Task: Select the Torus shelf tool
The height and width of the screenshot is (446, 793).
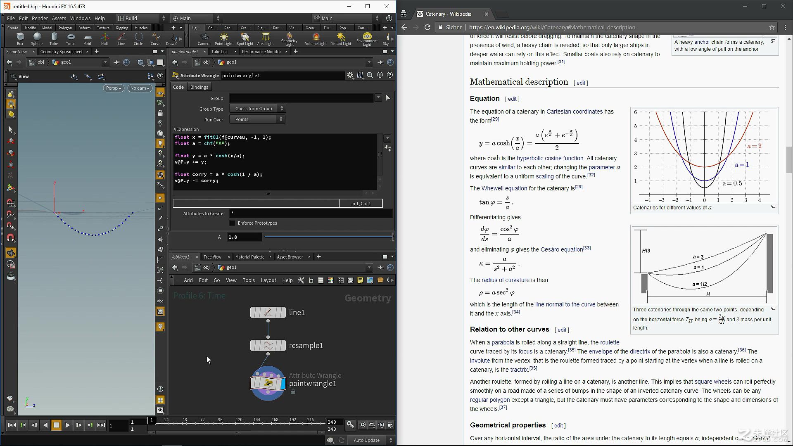Action: 71,38
